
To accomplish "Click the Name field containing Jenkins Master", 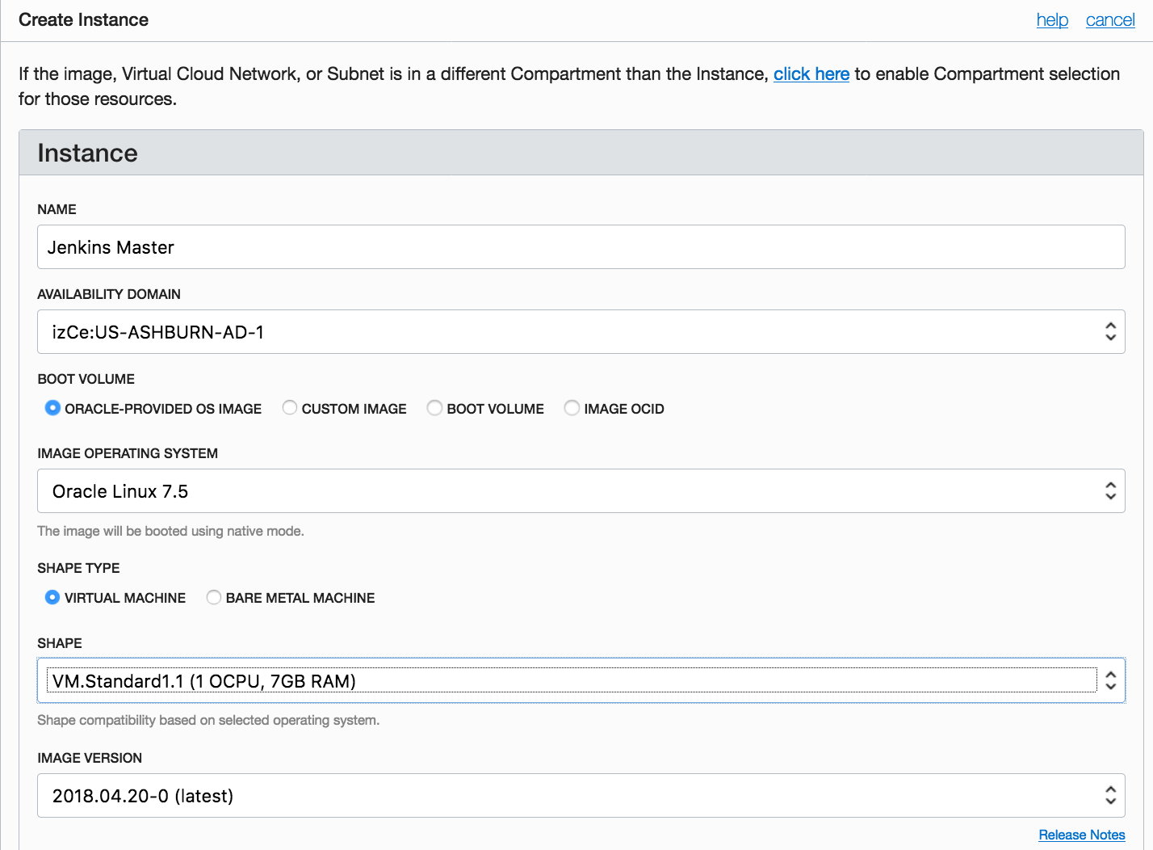I will pyautogui.click(x=581, y=247).
